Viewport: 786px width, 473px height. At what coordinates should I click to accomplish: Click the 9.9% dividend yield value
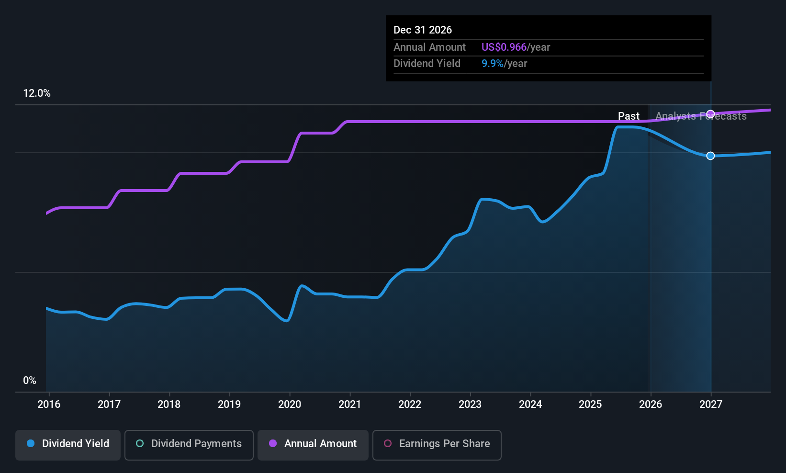pyautogui.click(x=493, y=63)
